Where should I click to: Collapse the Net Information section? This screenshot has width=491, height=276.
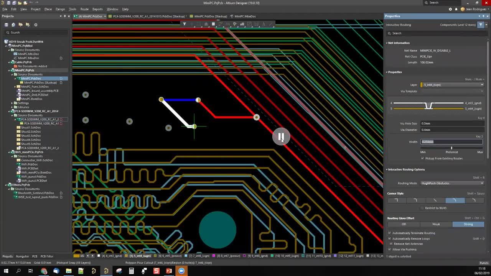click(387, 43)
